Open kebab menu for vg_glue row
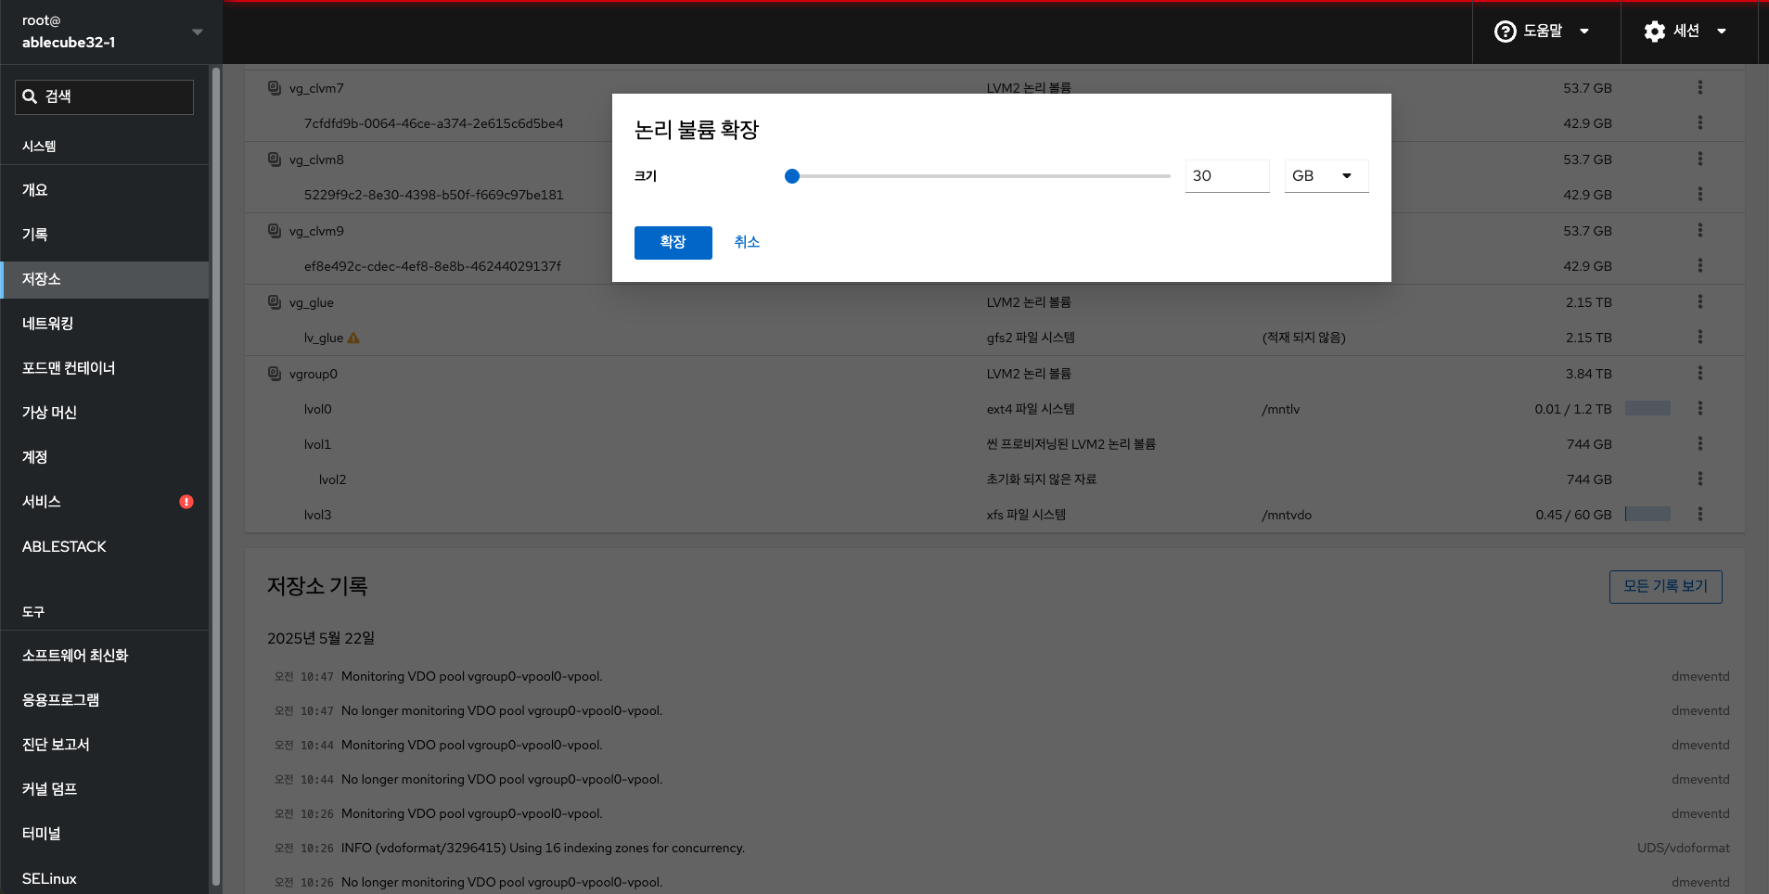 click(x=1699, y=302)
